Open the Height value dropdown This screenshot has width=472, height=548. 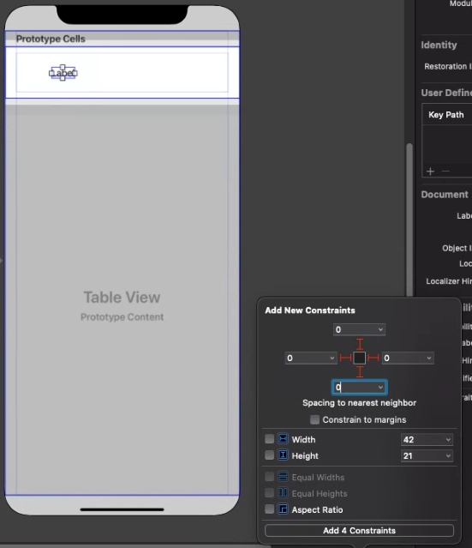[448, 455]
